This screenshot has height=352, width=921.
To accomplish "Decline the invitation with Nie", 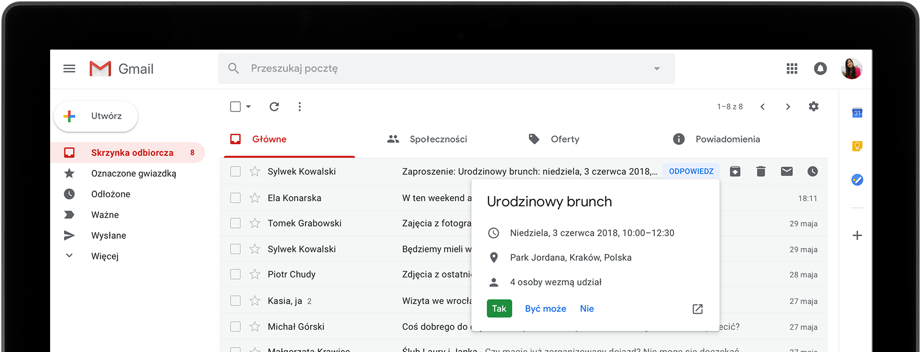I will 587,309.
